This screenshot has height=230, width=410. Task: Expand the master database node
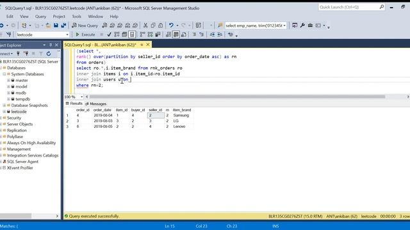(x=8, y=80)
